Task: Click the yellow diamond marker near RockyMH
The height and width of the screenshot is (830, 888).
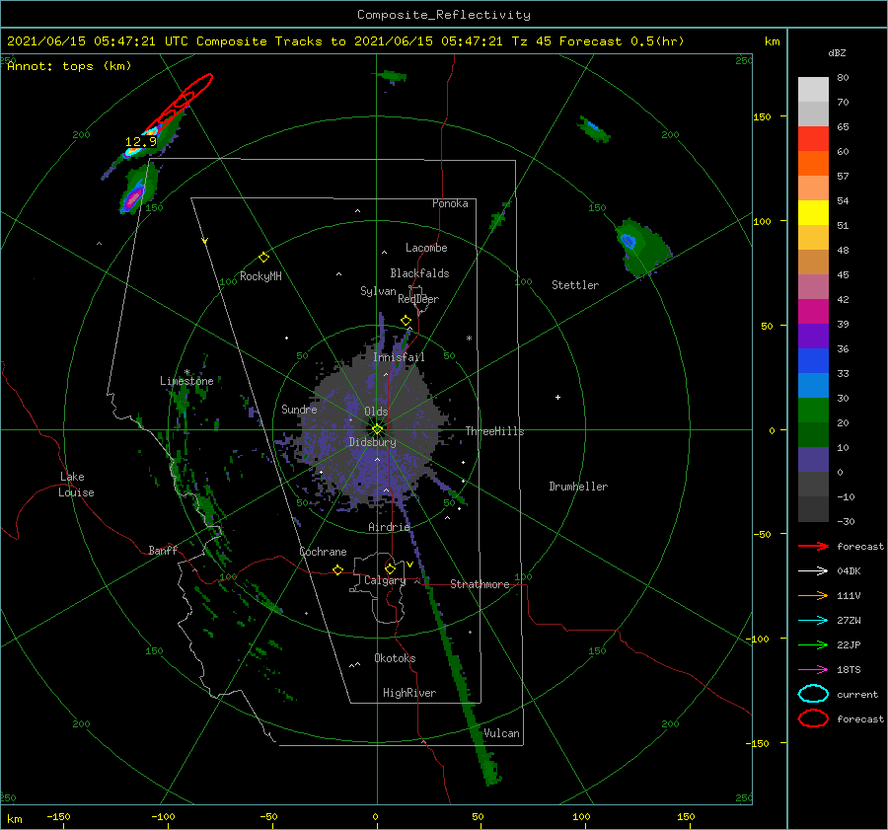Action: 263,258
